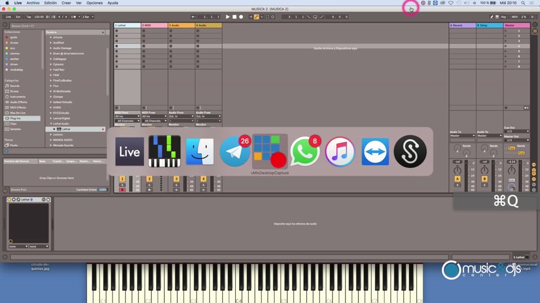Arm track 1 Lethal for recording
The width and height of the screenshot is (540, 303).
(x=122, y=190)
